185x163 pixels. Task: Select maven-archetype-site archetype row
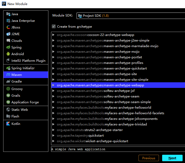(x=118, y=74)
